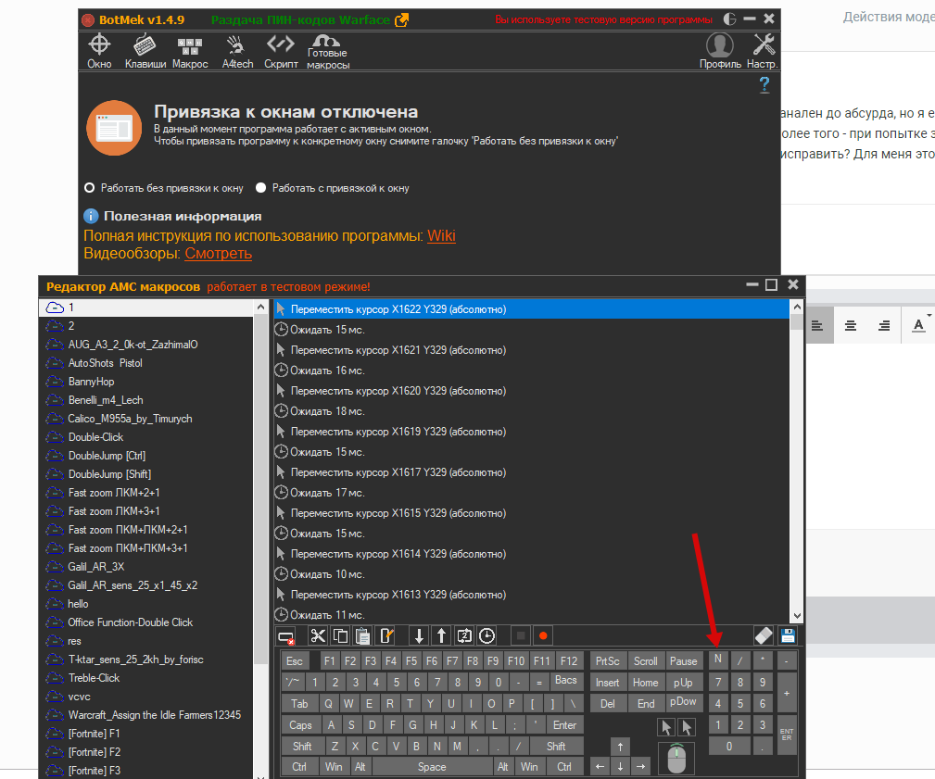The image size is (935, 779).
Task: Click the external link icon beside Warface giveaway
Action: click(x=402, y=19)
